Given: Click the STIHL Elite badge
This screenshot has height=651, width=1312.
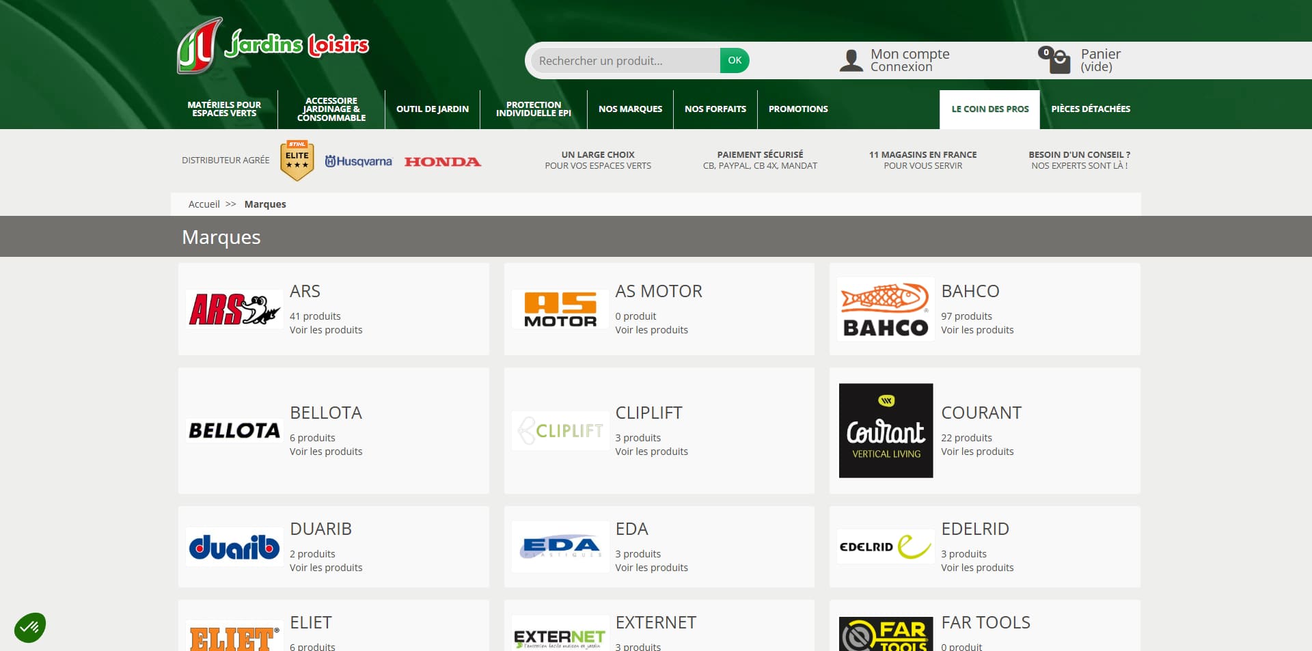Looking at the screenshot, I should coord(297,161).
